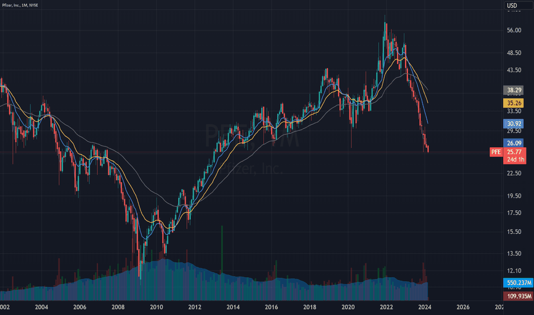Click the 15.50 price axis label
This screenshot has height=315, width=534.
[514, 231]
